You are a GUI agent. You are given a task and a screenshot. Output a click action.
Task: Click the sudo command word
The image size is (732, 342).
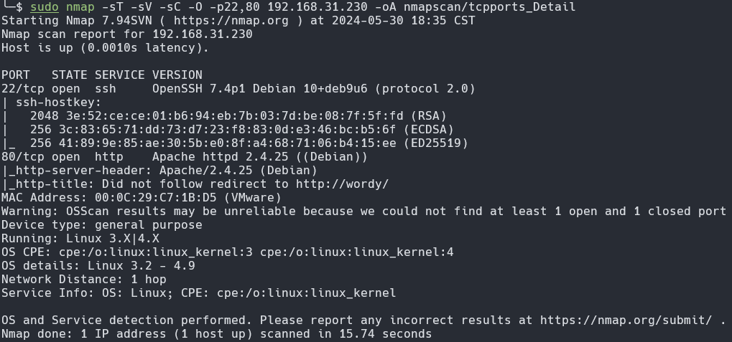(45, 7)
